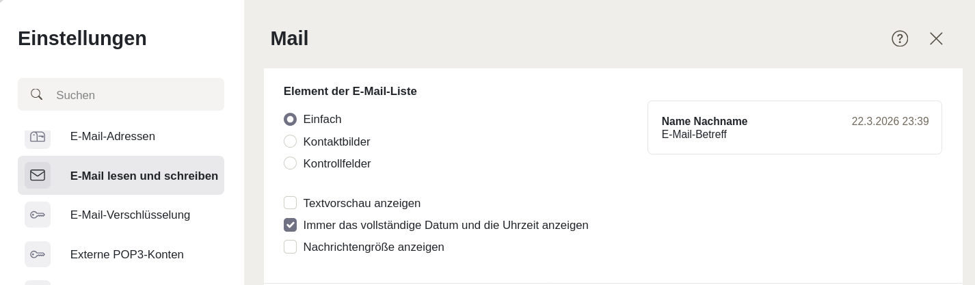Open the E-Mail-Adressen settings section
Screen dimensions: 975x285
pyautogui.click(x=113, y=137)
